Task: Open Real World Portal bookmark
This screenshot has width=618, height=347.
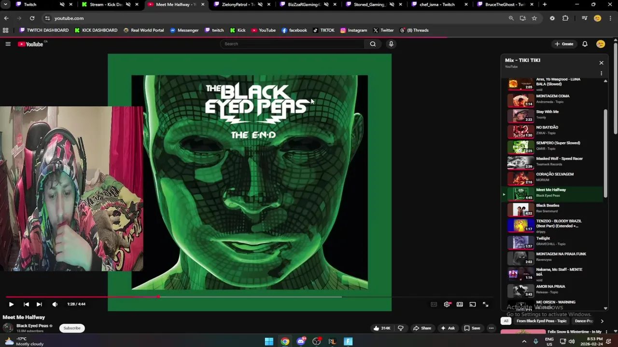Action: (143, 30)
